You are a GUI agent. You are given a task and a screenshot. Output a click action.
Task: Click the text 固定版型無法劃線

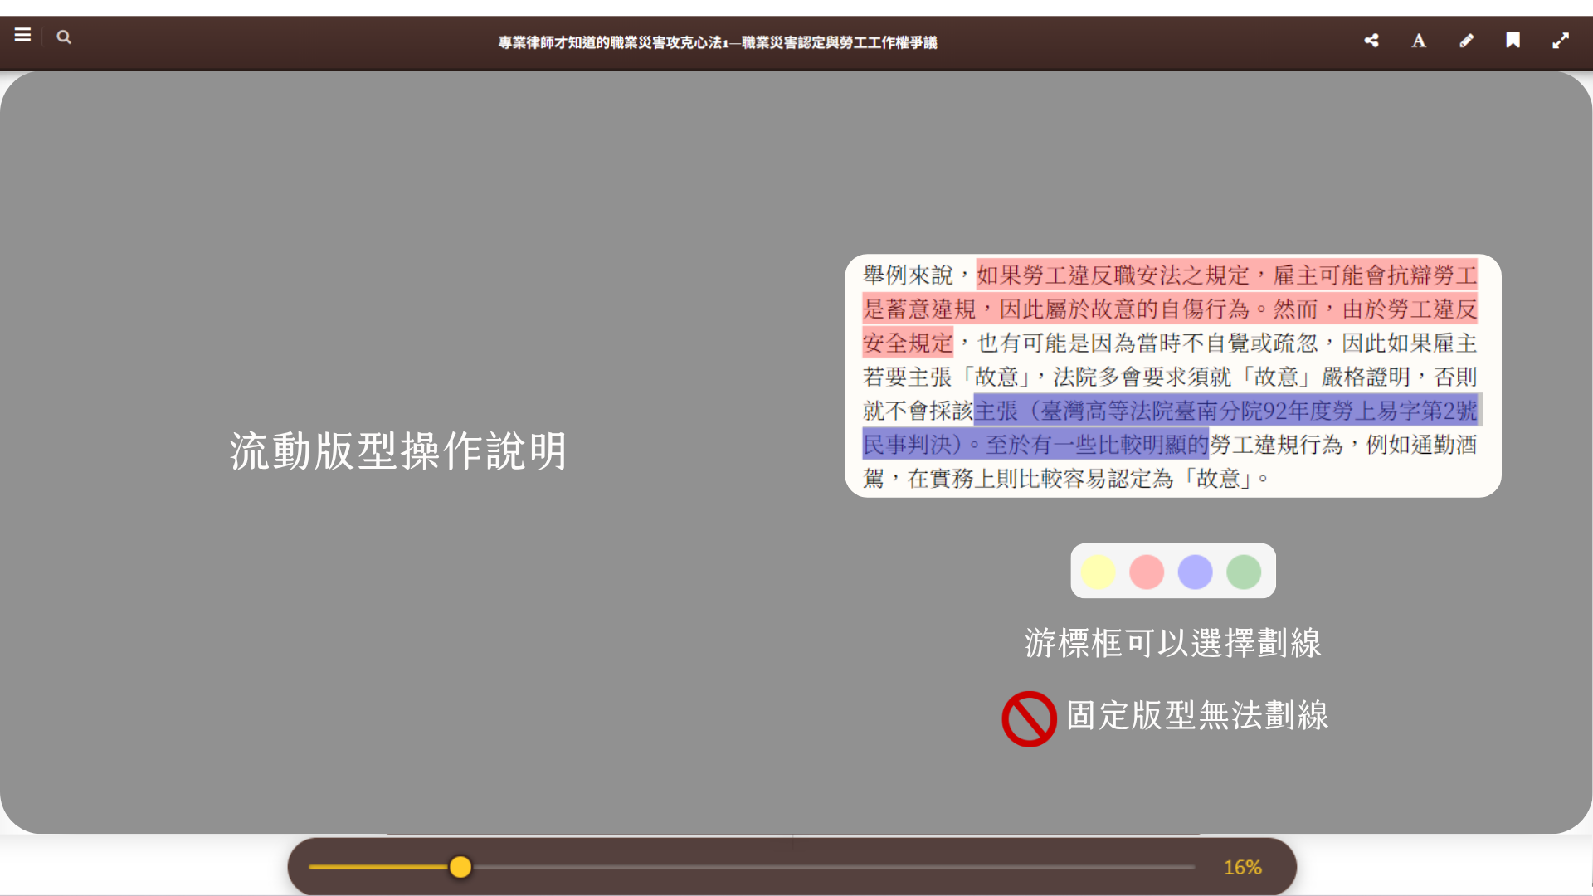(1197, 715)
